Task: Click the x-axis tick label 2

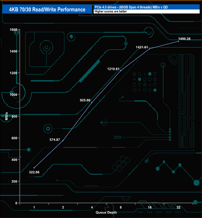Action: coord(63,207)
